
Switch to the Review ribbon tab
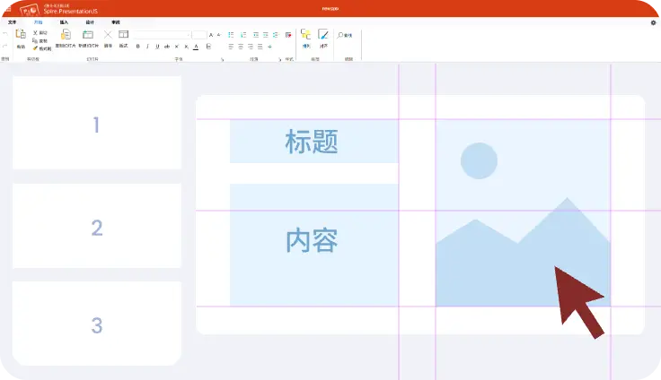coord(116,22)
